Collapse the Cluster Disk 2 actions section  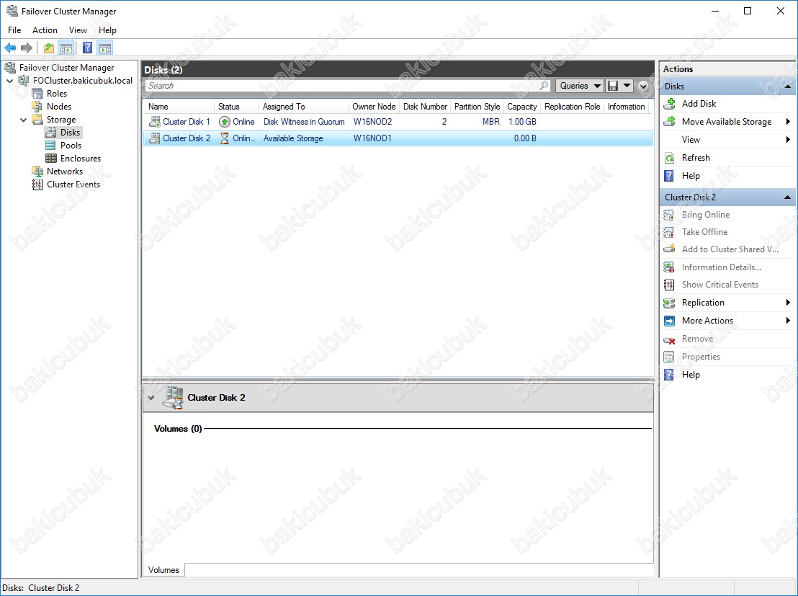pyautogui.click(x=787, y=197)
